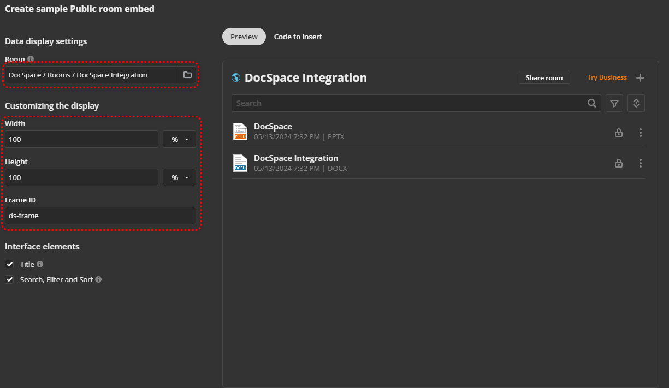Open three-dot menu for DocSpace Integration DOCX

tap(641, 163)
